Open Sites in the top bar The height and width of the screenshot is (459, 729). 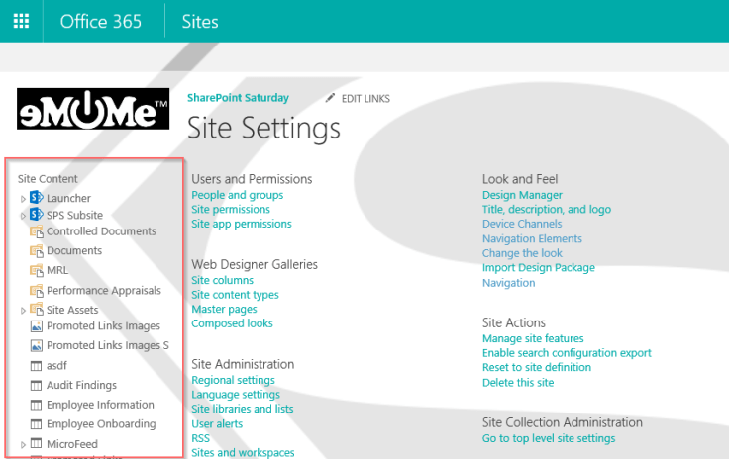200,22
